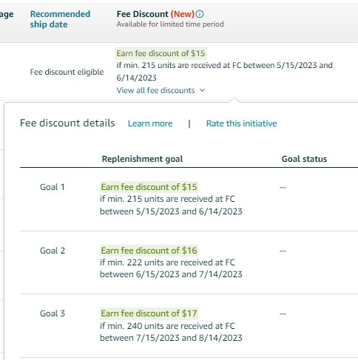Click Goal 3 text about 240 units

click(171, 332)
